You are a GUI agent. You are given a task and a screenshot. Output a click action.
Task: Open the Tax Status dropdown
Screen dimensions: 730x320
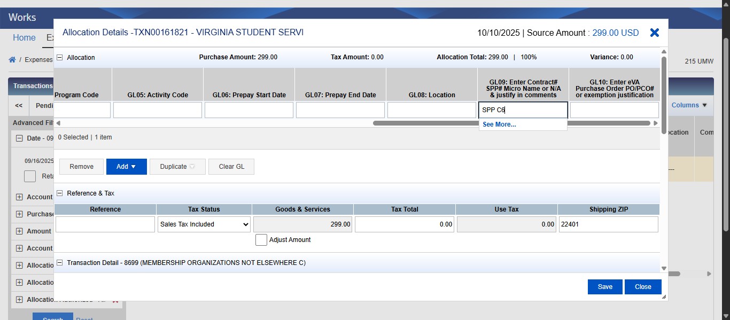point(204,224)
